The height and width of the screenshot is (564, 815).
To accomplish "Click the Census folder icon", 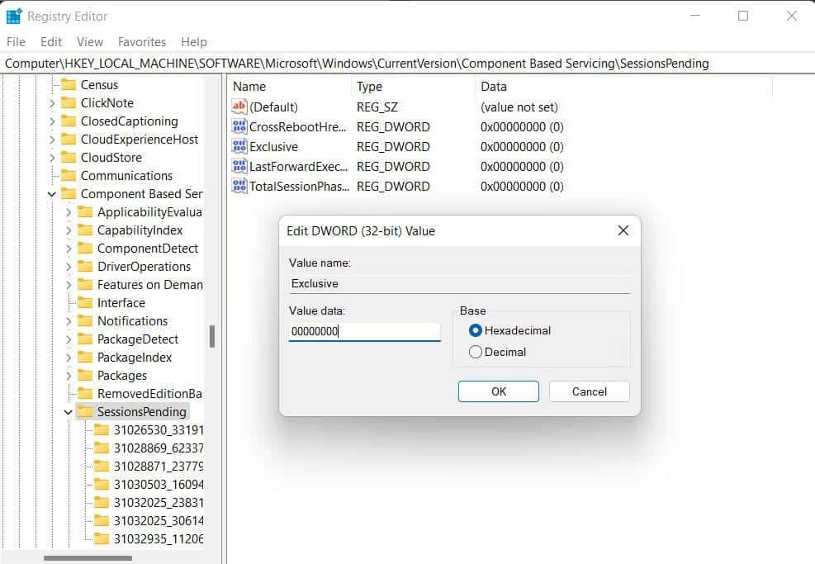I will [69, 84].
